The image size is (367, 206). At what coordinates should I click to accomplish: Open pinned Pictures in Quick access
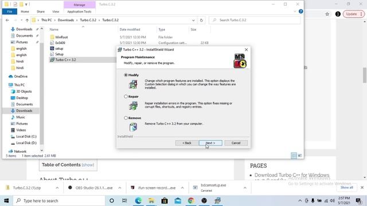(22, 42)
